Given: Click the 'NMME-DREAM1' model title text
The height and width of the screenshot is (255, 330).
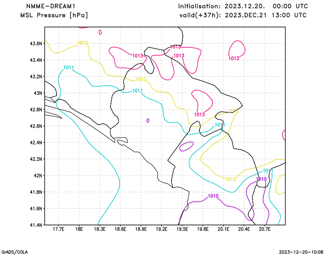Looking at the screenshot, I should tap(51, 6).
